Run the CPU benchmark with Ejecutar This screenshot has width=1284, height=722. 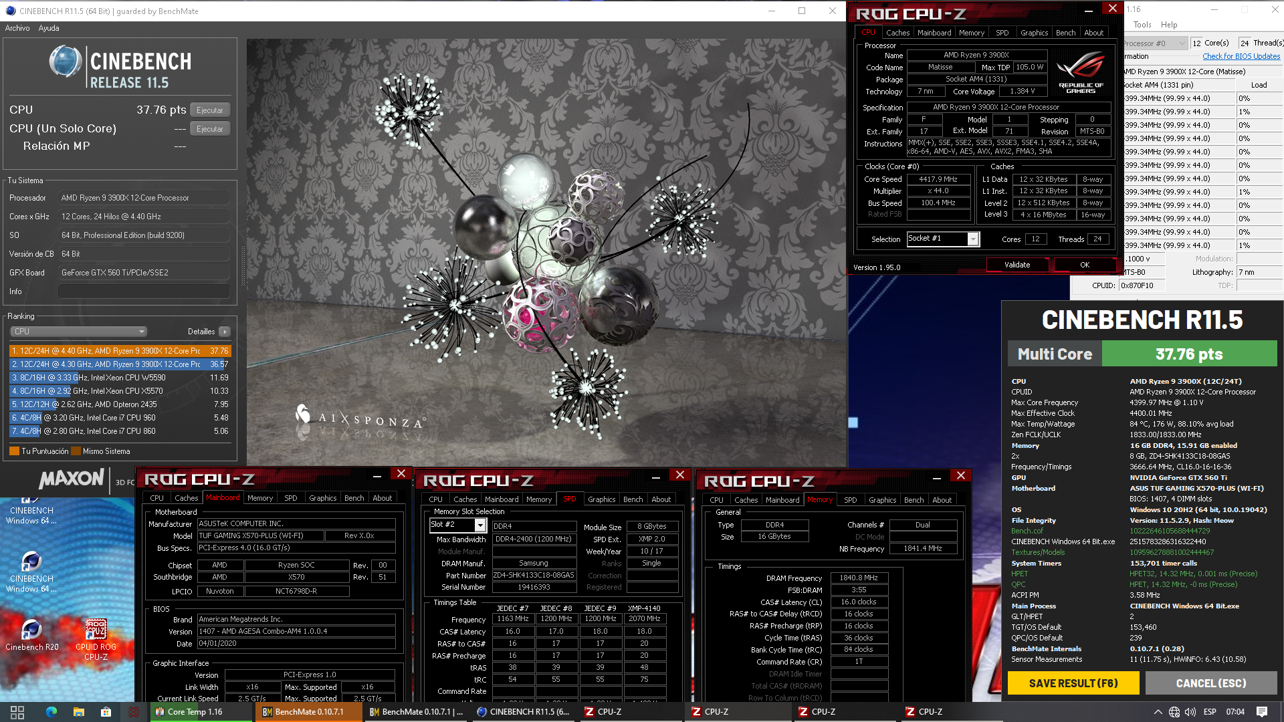click(x=210, y=110)
